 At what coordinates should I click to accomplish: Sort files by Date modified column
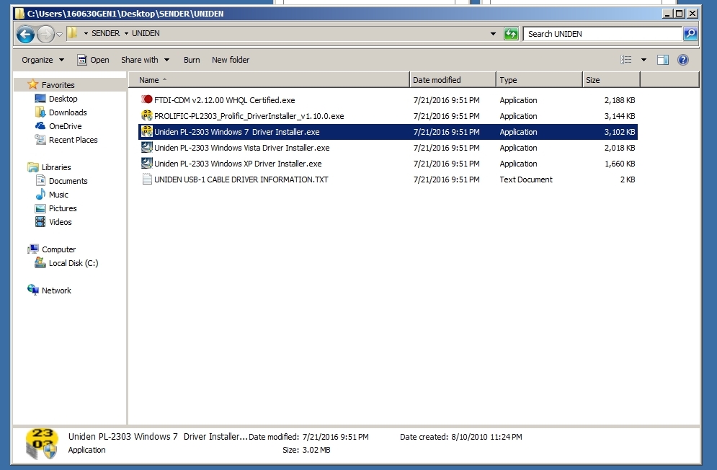pyautogui.click(x=453, y=80)
